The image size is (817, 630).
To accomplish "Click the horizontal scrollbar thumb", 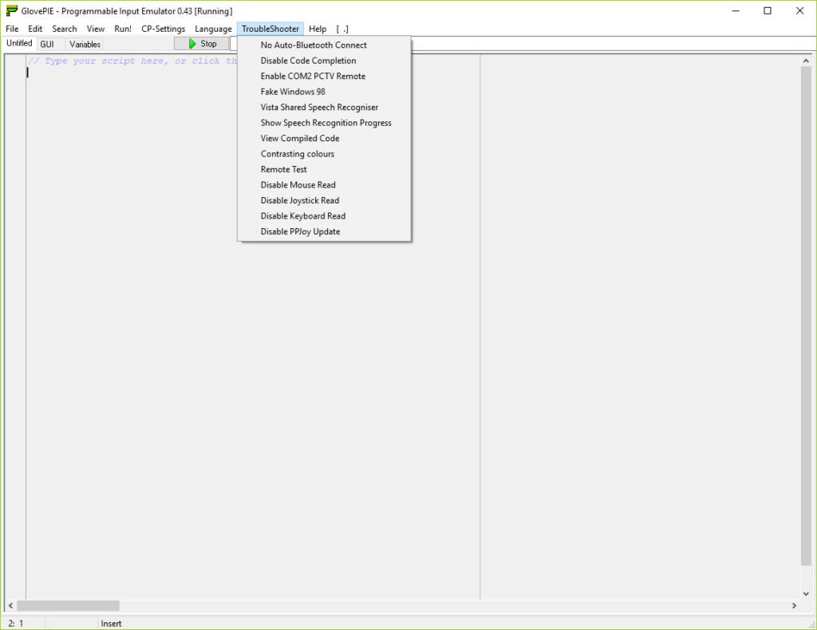I will (x=69, y=605).
